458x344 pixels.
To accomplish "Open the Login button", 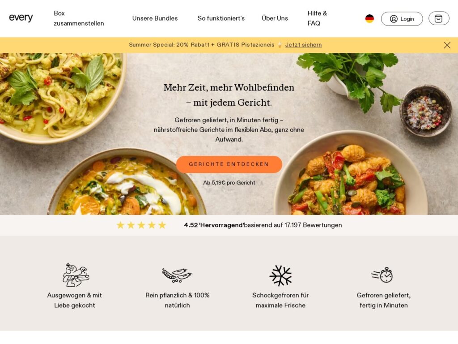I will coord(402,19).
